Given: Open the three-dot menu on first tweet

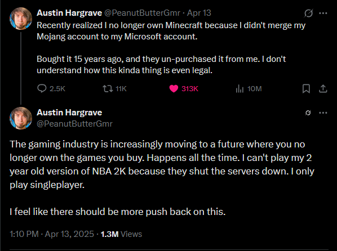Looking at the screenshot, I should click(323, 13).
